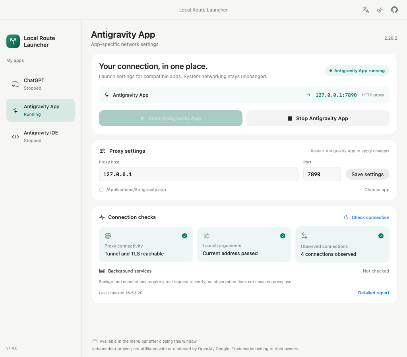Click the Proxy connectivity green checkmark

coord(184,236)
